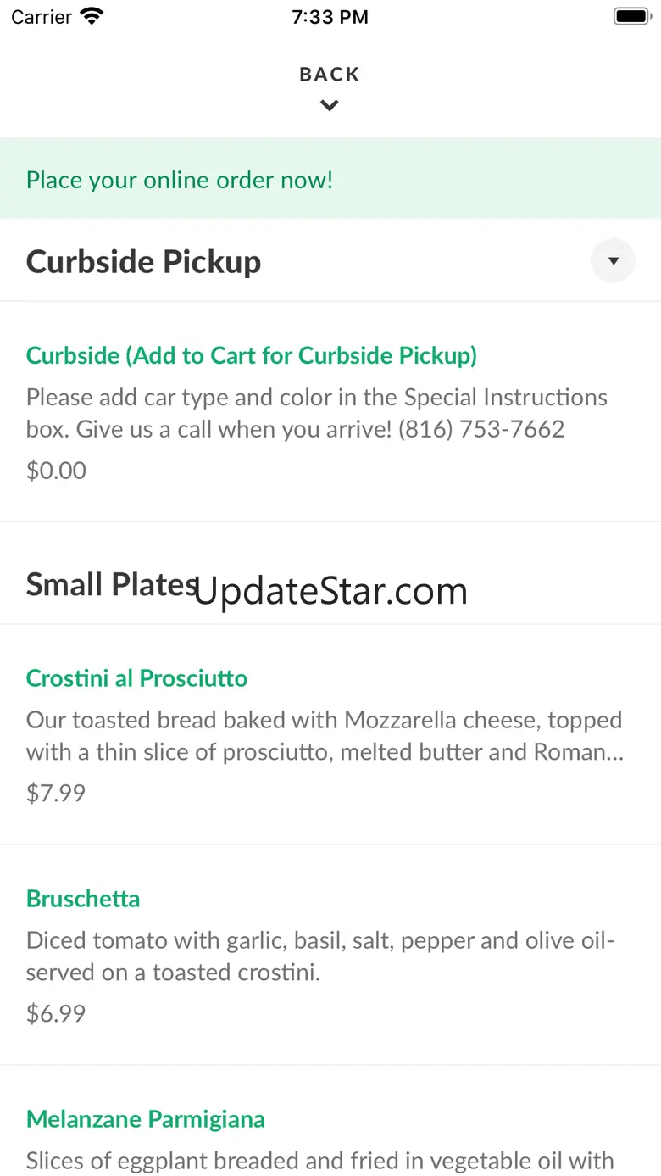
Task: Tap the eggplant description under Melanzane Parmigiana
Action: coord(320,1160)
